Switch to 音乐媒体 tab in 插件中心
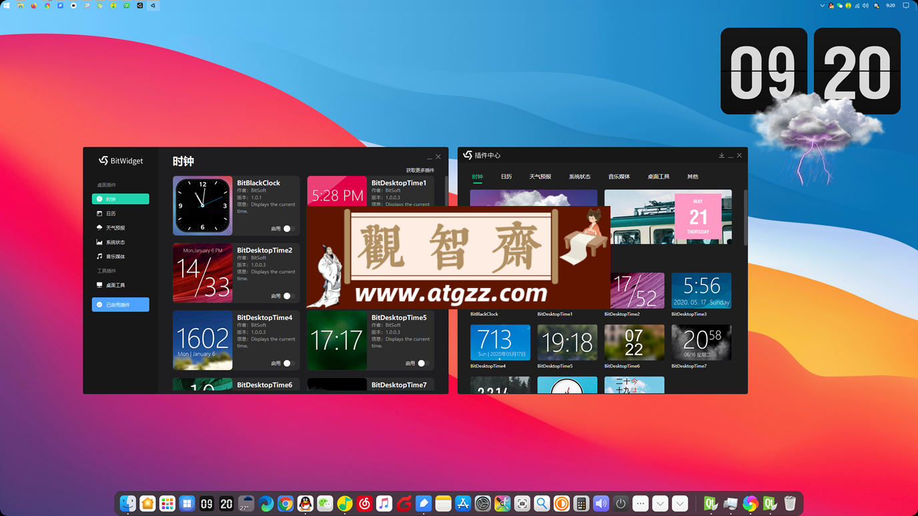The height and width of the screenshot is (516, 918). coord(619,177)
